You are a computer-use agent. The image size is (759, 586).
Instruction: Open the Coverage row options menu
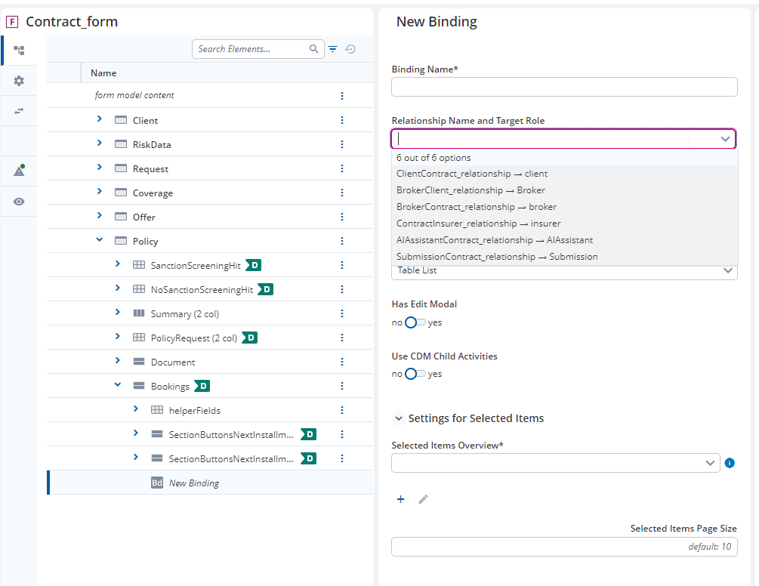[342, 193]
